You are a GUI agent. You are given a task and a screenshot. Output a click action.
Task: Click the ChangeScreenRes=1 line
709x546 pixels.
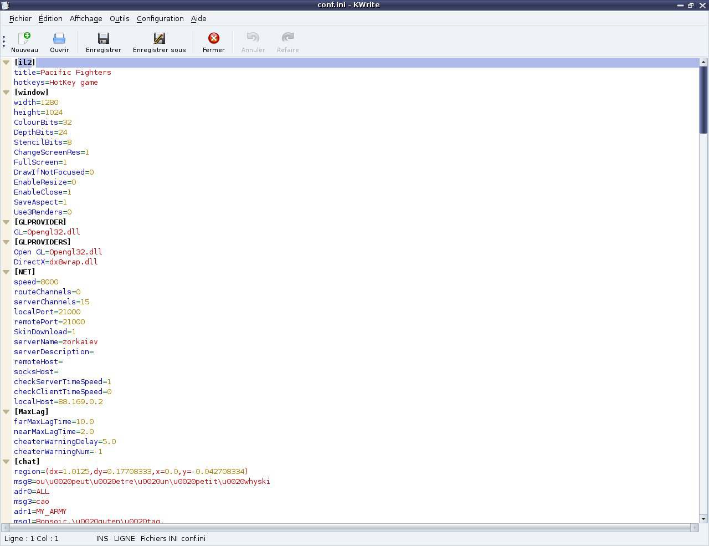52,152
